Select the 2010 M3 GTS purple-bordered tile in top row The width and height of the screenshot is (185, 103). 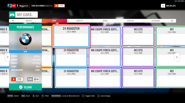138,36
